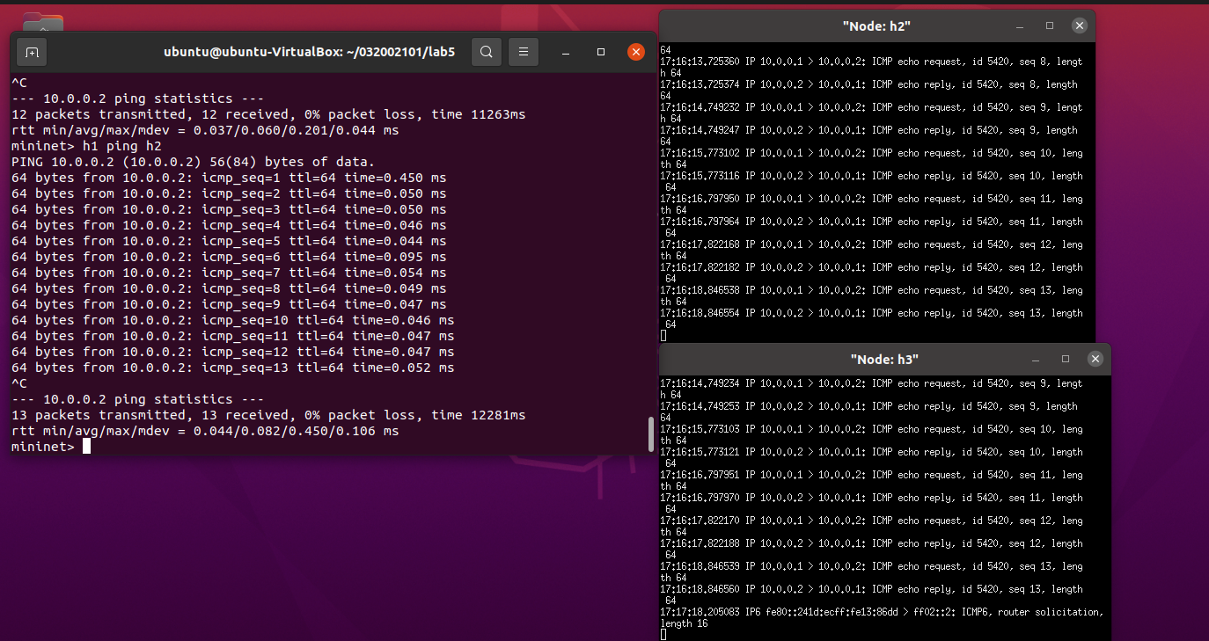Minimize the Node: h2 window
The image size is (1209, 641).
(1019, 26)
